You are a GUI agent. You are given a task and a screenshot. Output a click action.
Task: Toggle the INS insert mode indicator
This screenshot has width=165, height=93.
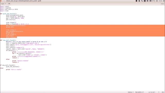point(163,92)
